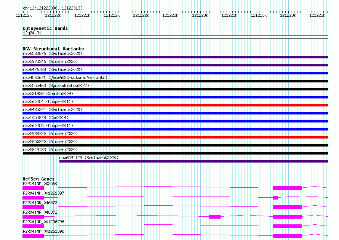Click the black bar under nsv4563671
The width and height of the screenshot is (339, 240).
[175, 81]
